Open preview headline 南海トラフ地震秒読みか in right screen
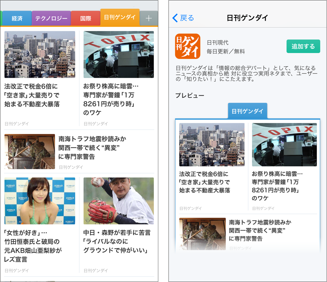 coord(260,230)
